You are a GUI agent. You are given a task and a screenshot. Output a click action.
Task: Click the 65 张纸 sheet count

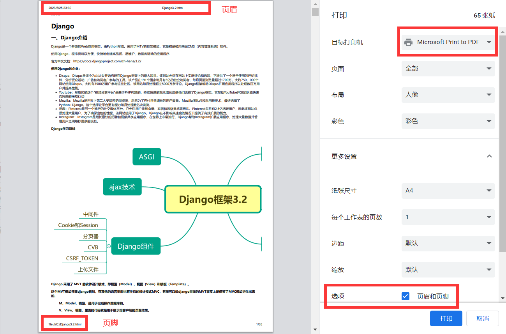point(484,16)
